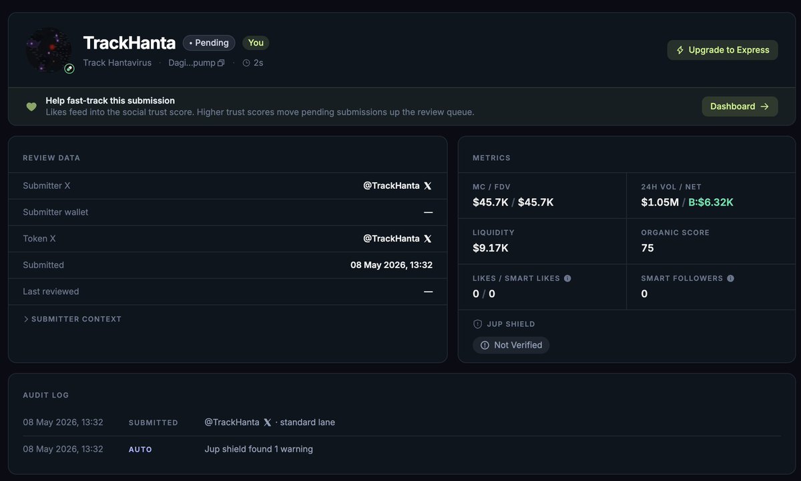This screenshot has width=801, height=481.
Task: Copy the Dagi...pump address icon
Action: click(221, 63)
